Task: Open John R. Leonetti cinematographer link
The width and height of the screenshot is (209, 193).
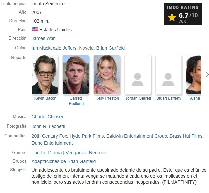Action: pos(49,126)
